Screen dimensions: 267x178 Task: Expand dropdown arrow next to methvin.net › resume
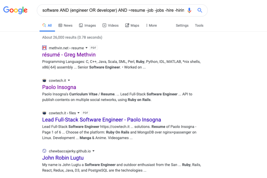click(x=86, y=48)
